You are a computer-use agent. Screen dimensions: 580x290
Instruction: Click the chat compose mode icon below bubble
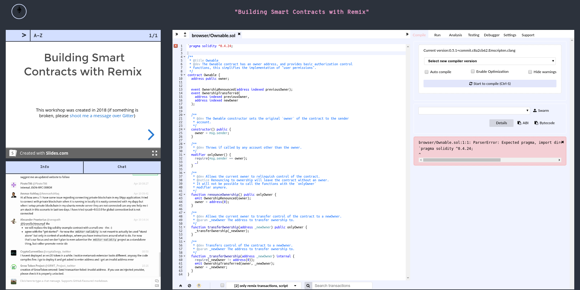157,285
